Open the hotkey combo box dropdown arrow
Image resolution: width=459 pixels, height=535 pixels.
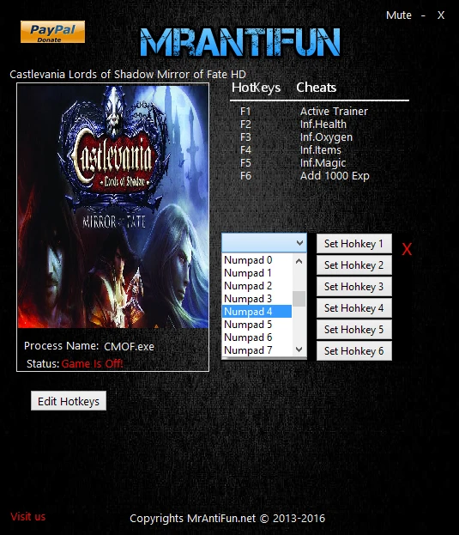pos(299,243)
